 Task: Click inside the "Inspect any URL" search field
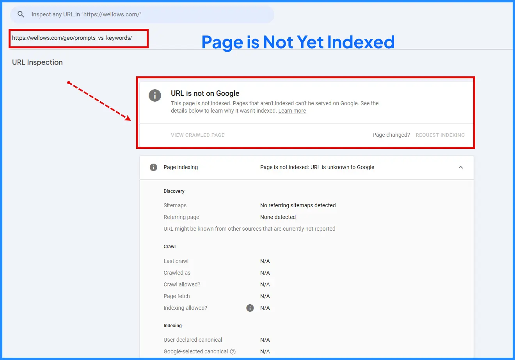117,14
